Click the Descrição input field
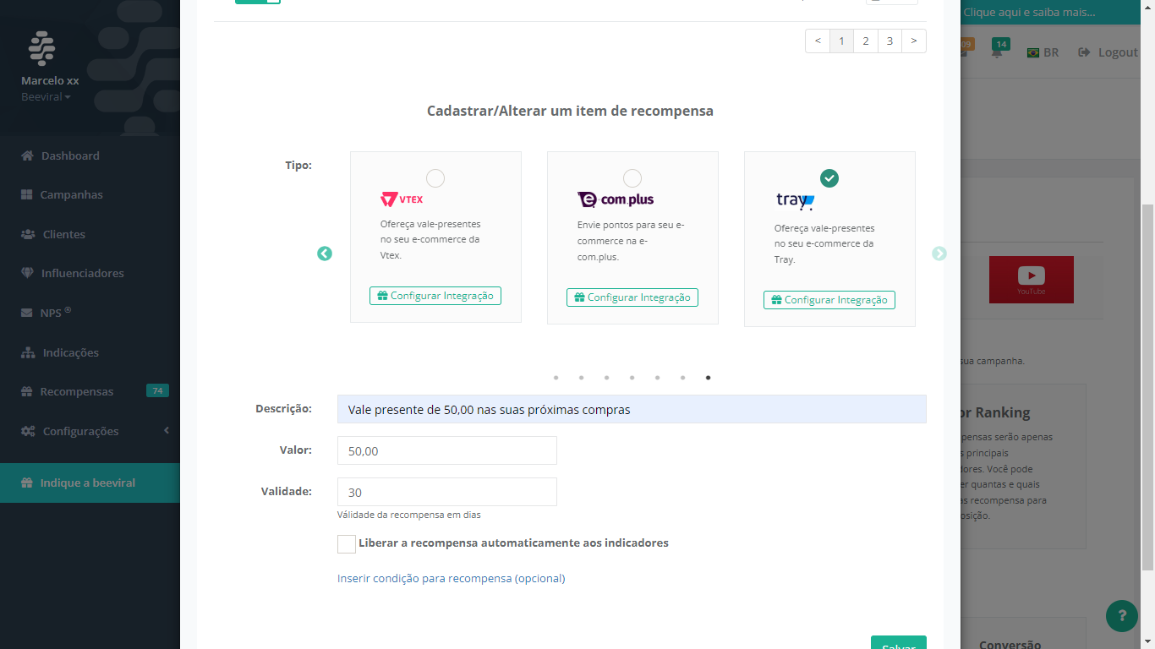Viewport: 1155px width, 649px height. coord(632,409)
